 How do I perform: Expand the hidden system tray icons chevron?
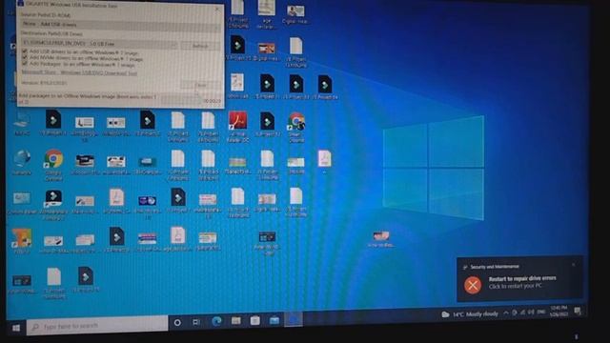(506, 313)
